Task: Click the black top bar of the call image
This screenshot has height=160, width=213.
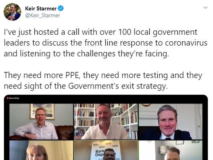Action: pyautogui.click(x=106, y=99)
